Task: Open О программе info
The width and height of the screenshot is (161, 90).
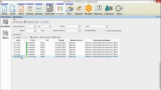Action: click(x=109, y=9)
